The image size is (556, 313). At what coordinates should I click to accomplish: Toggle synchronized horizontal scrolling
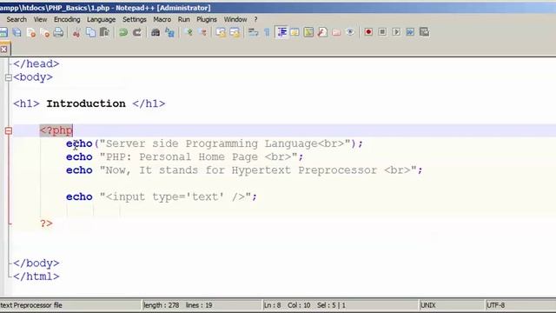pyautogui.click(x=235, y=32)
